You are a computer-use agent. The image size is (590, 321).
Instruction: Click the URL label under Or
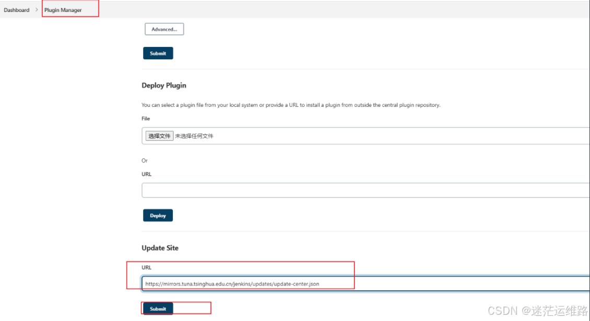point(146,174)
